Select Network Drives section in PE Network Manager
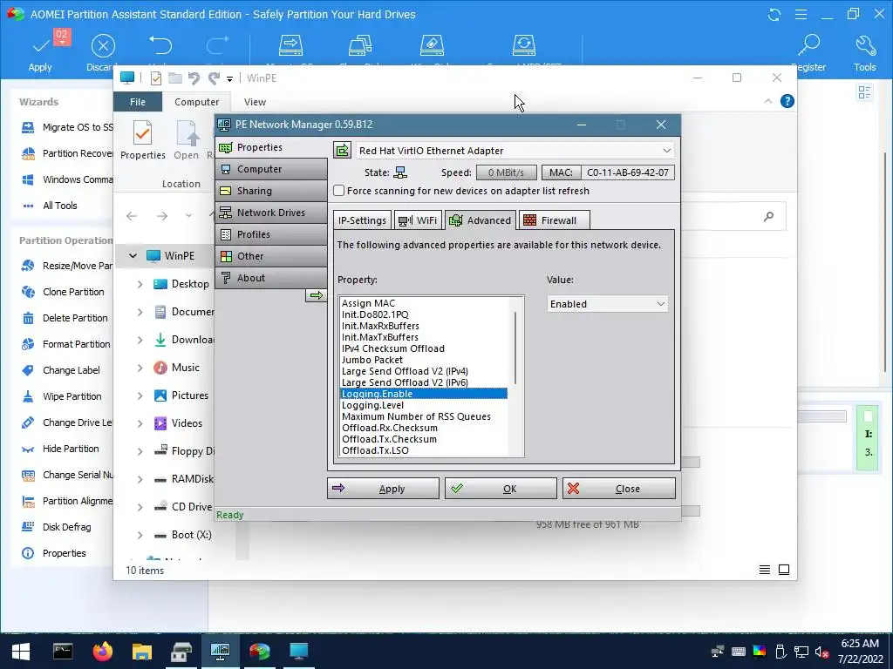This screenshot has height=669, width=893. [x=272, y=213]
